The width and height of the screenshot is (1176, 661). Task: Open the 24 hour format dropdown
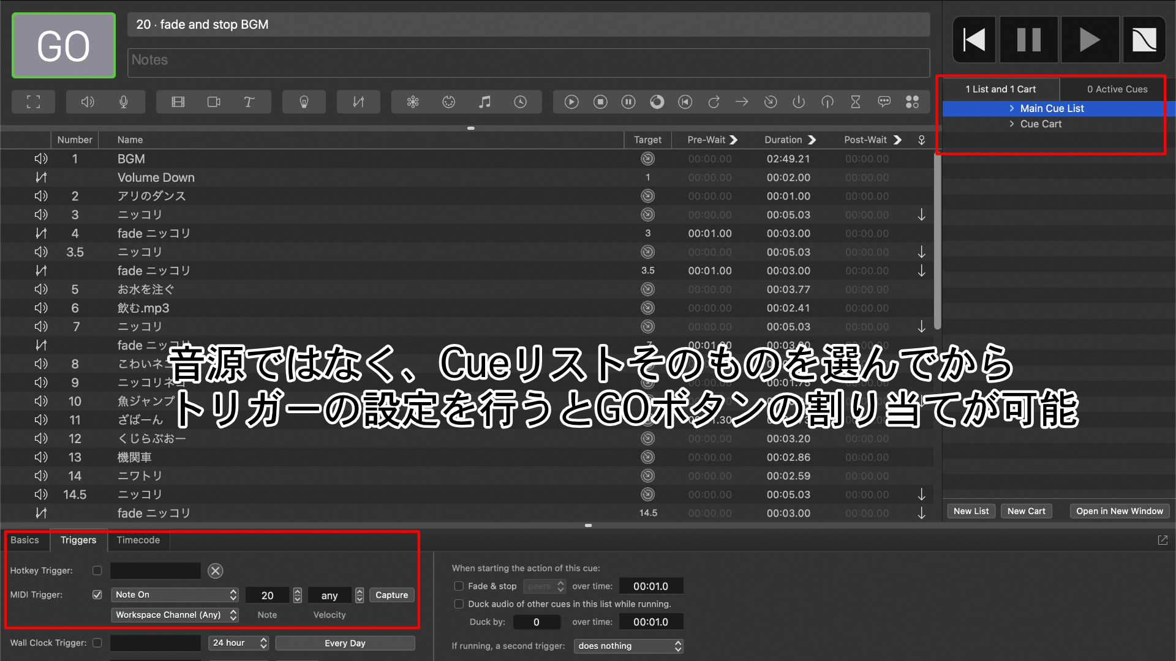click(238, 643)
